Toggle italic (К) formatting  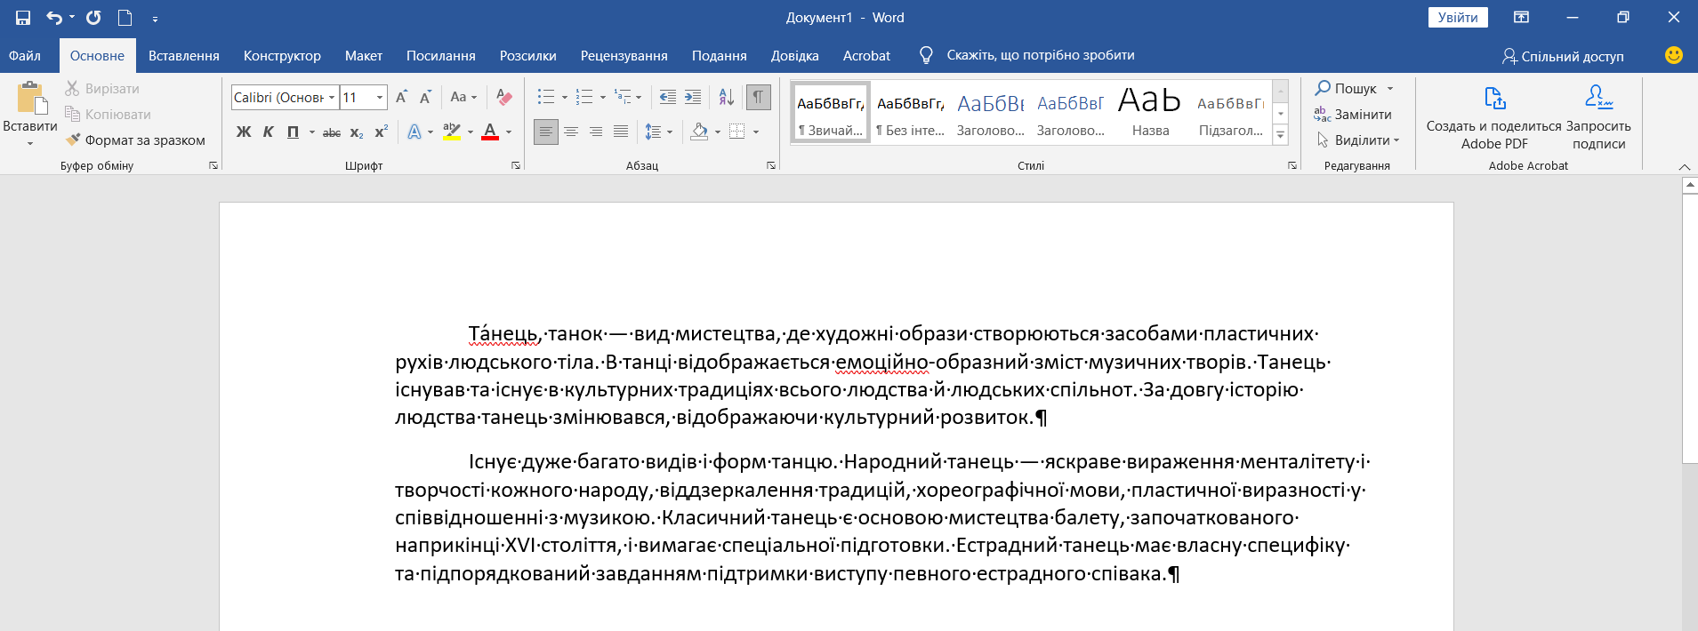268,132
